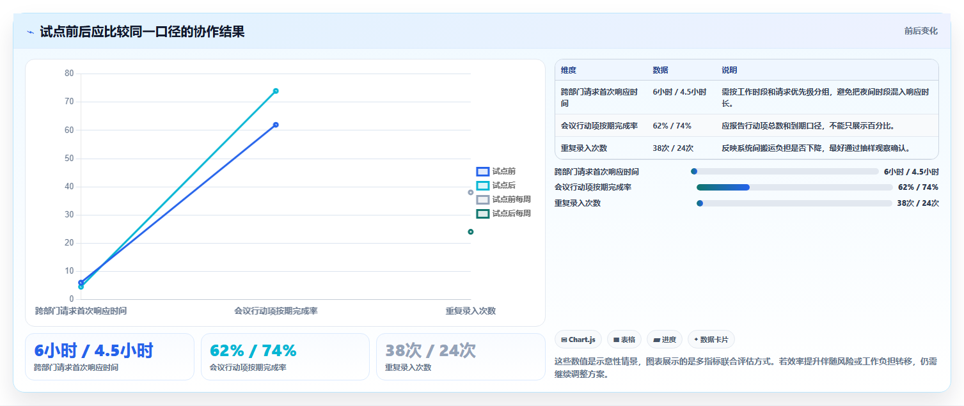Viewport: 964px width, 406px height.
Task: Click the 维度 column header
Action: [x=569, y=70]
